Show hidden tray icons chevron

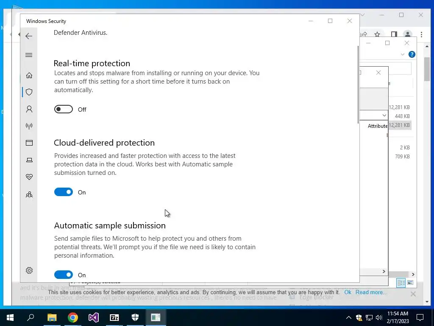[349, 318]
